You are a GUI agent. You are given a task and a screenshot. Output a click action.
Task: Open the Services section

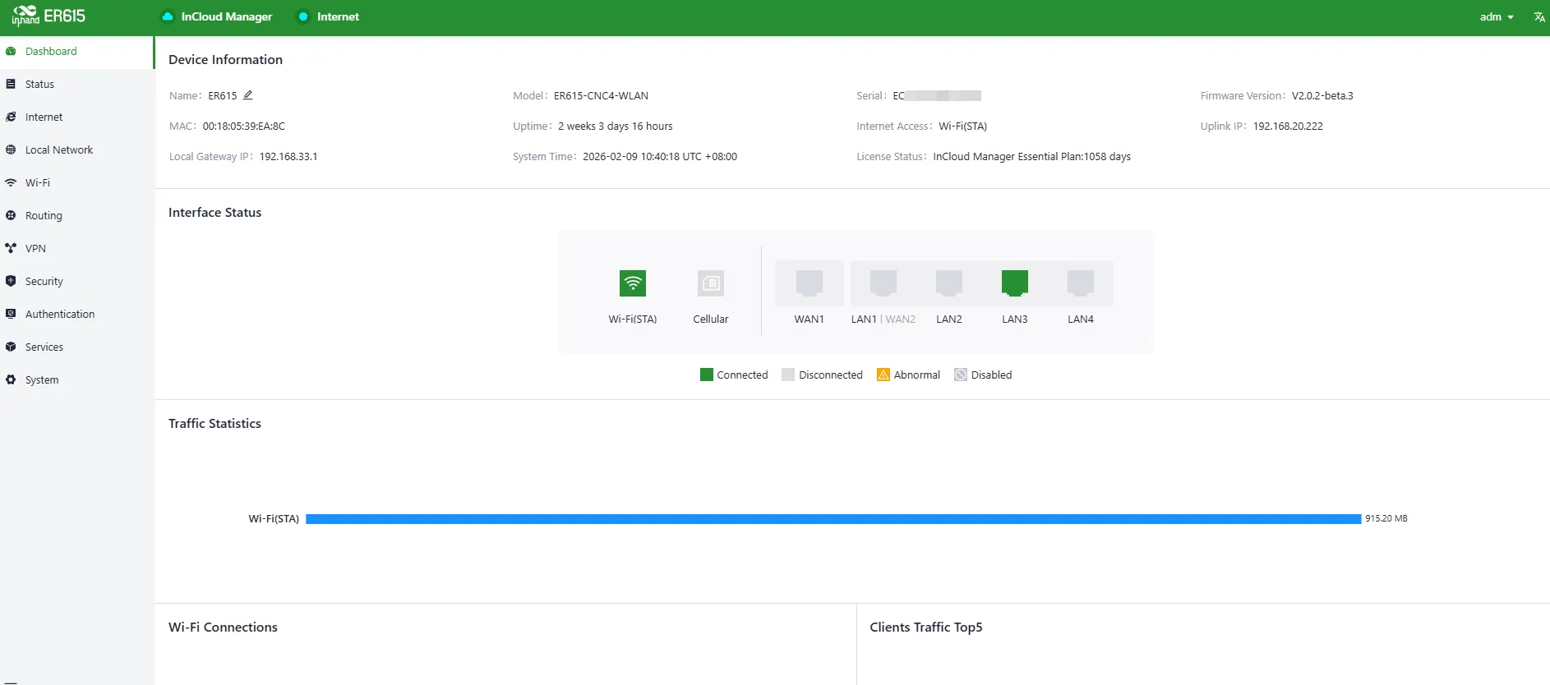click(77, 347)
